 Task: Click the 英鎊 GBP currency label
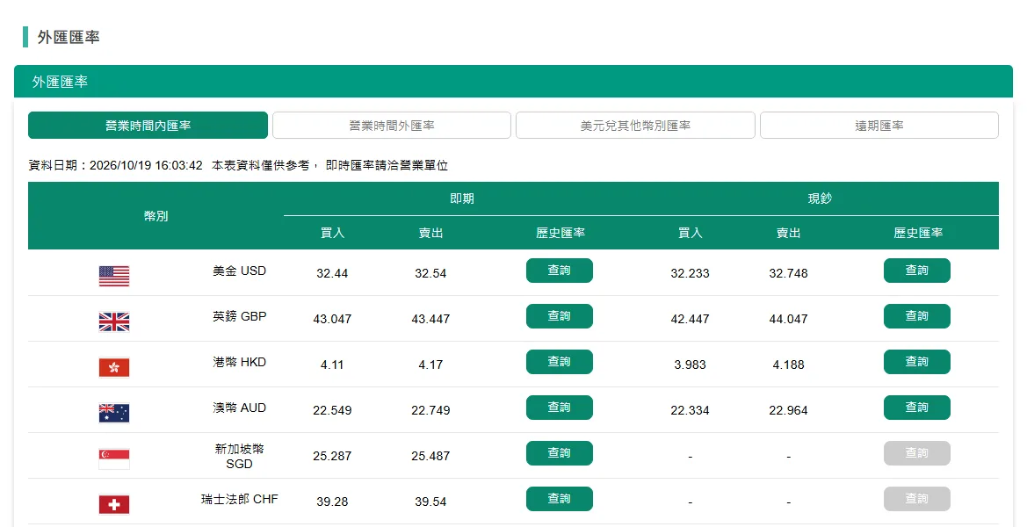click(240, 316)
